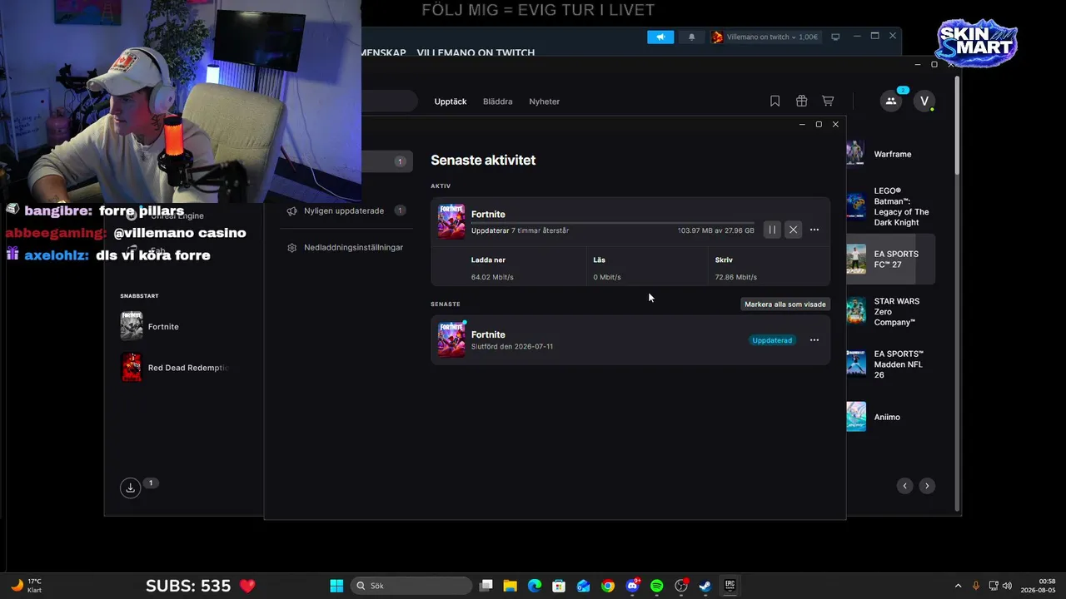Select Nyligen uppdaterade in the downloads sidebar
The height and width of the screenshot is (599, 1066).
pos(346,210)
